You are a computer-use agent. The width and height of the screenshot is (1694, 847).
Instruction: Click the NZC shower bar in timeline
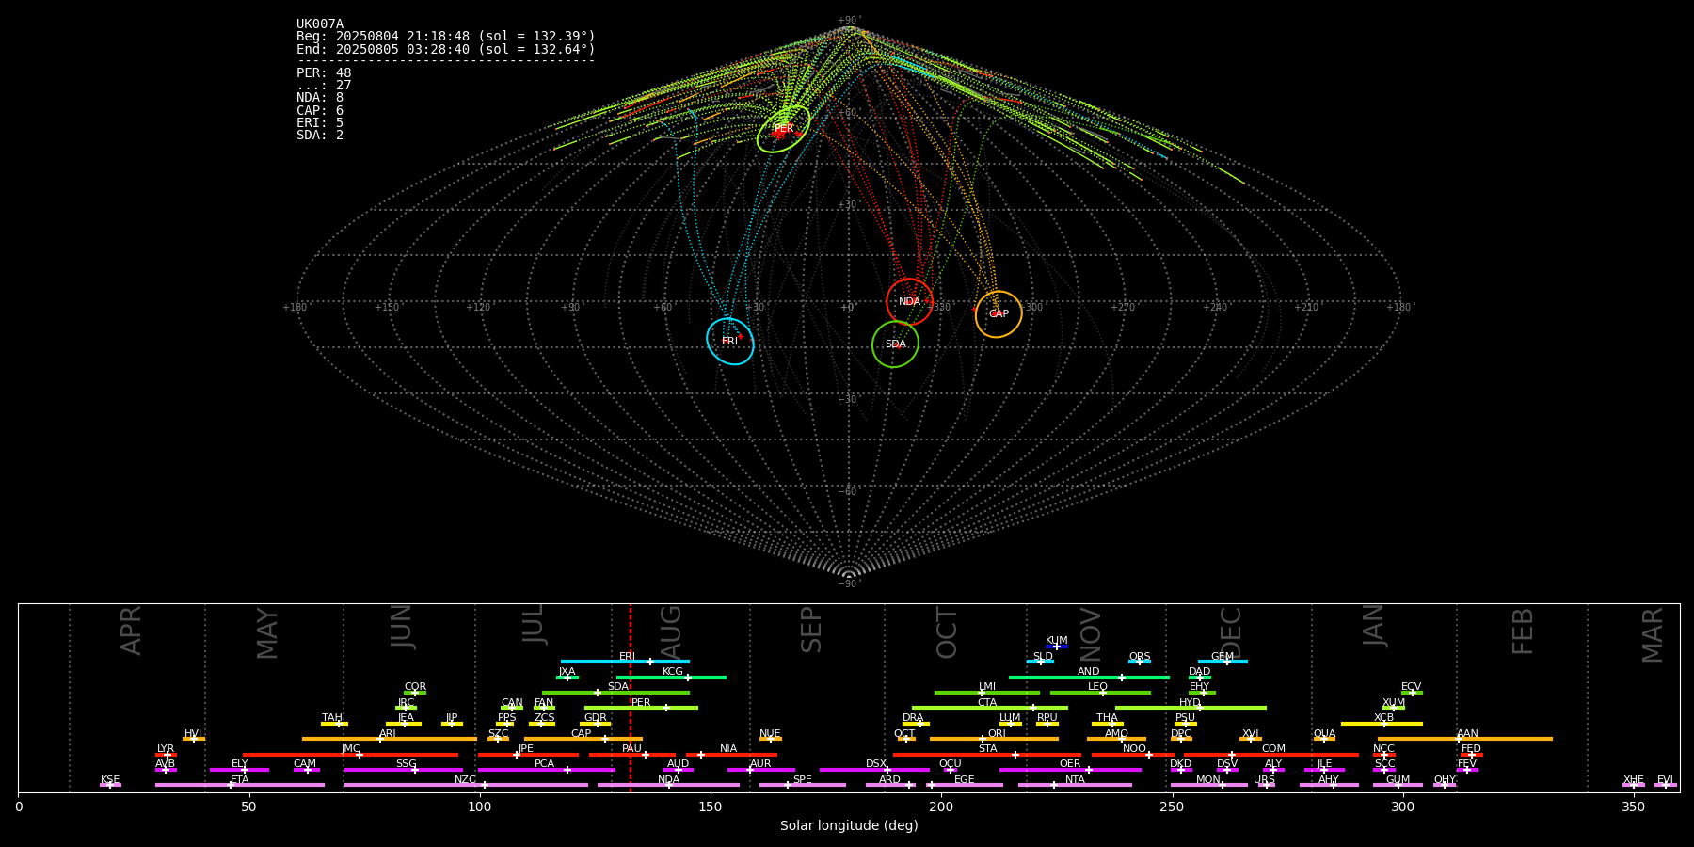click(466, 785)
